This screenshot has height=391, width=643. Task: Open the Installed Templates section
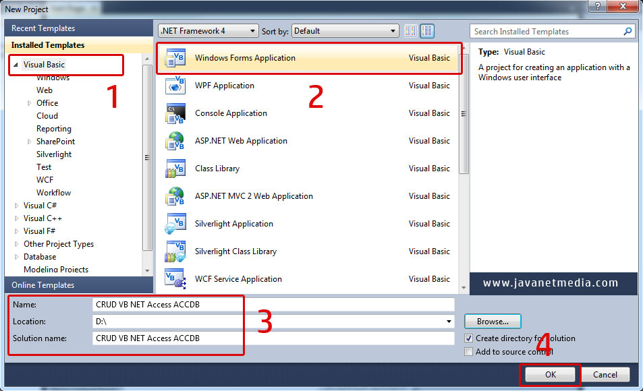pyautogui.click(x=78, y=45)
